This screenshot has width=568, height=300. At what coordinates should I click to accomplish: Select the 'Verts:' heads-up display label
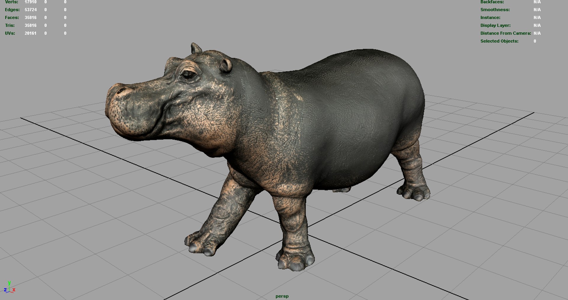pyautogui.click(x=12, y=2)
